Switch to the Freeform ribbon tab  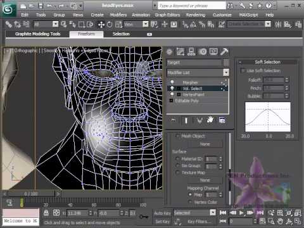[86, 34]
